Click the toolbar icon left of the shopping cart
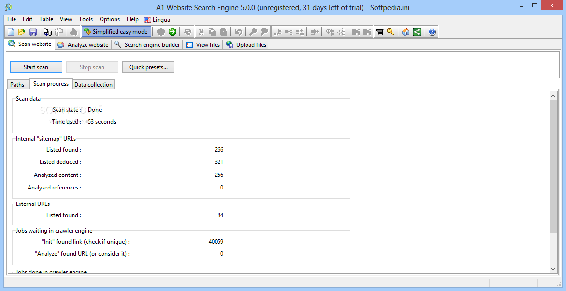Image resolution: width=566 pixels, height=291 pixels. click(367, 32)
